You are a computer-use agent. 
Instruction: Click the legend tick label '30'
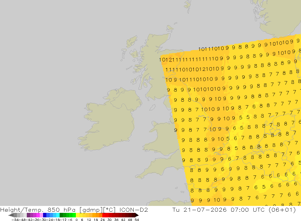click(110, 220)
